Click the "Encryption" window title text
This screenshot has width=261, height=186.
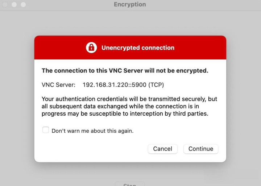point(130,5)
